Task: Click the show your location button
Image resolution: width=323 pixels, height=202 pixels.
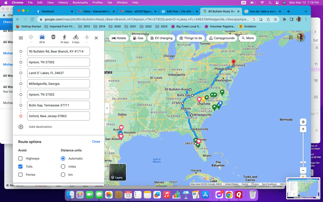Action: point(303,122)
